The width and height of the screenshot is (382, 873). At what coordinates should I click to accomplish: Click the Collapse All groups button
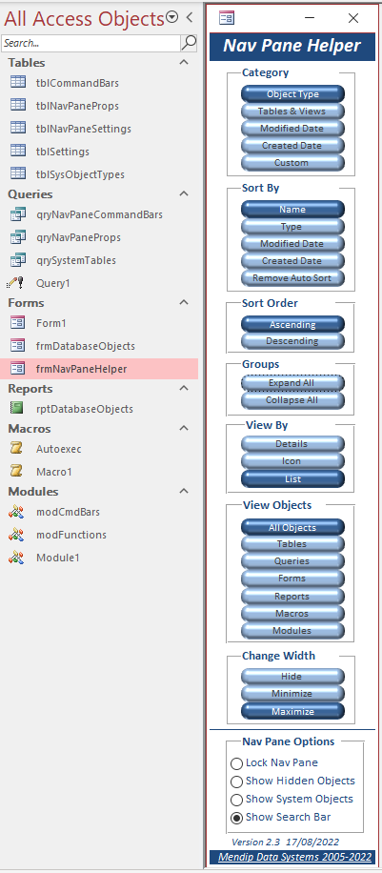[292, 400]
